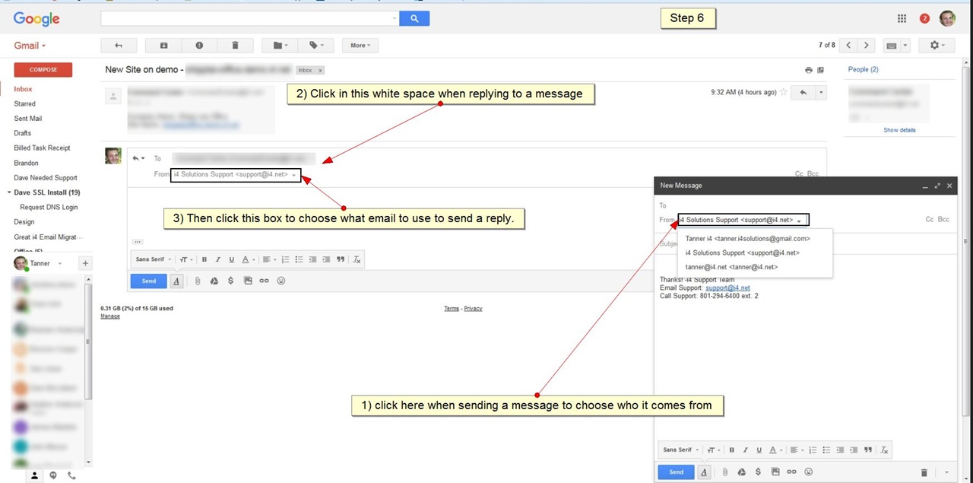
Task: Discard the New Message draft
Action: pyautogui.click(x=924, y=472)
